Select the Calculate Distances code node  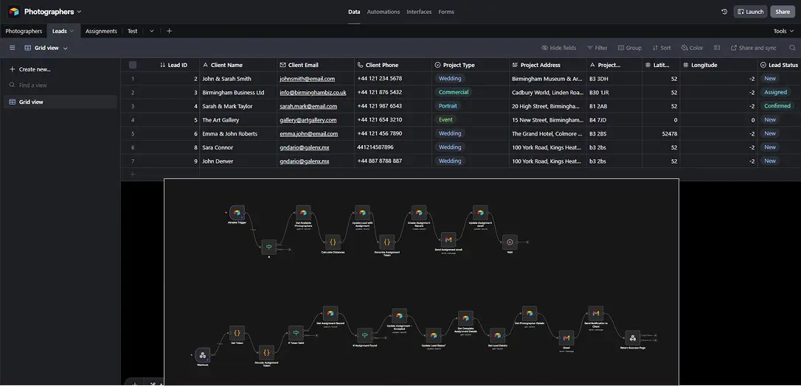point(333,242)
